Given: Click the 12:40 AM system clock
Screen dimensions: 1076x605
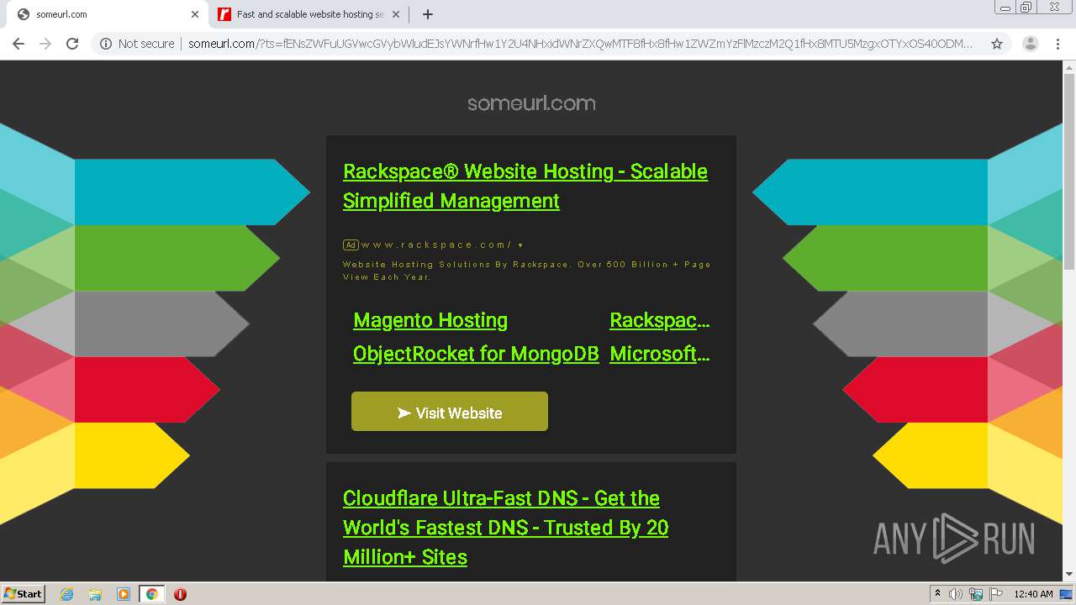Looking at the screenshot, I should click(1033, 594).
